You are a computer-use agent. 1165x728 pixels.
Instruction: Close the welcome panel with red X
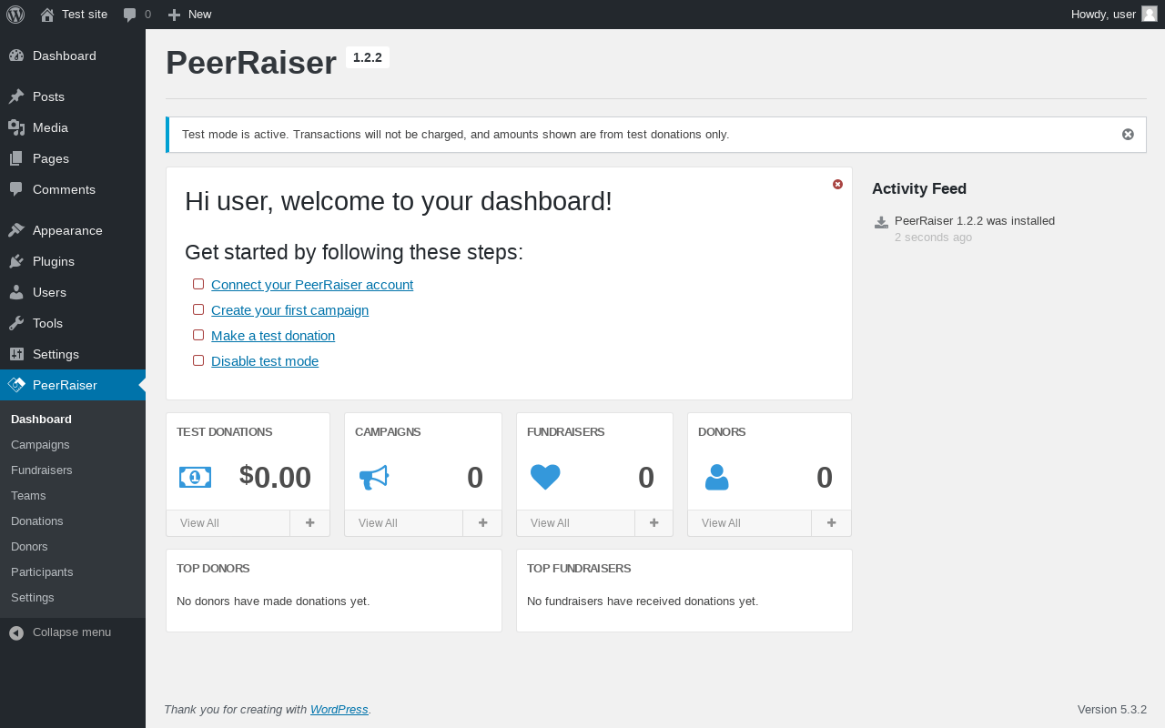837,185
